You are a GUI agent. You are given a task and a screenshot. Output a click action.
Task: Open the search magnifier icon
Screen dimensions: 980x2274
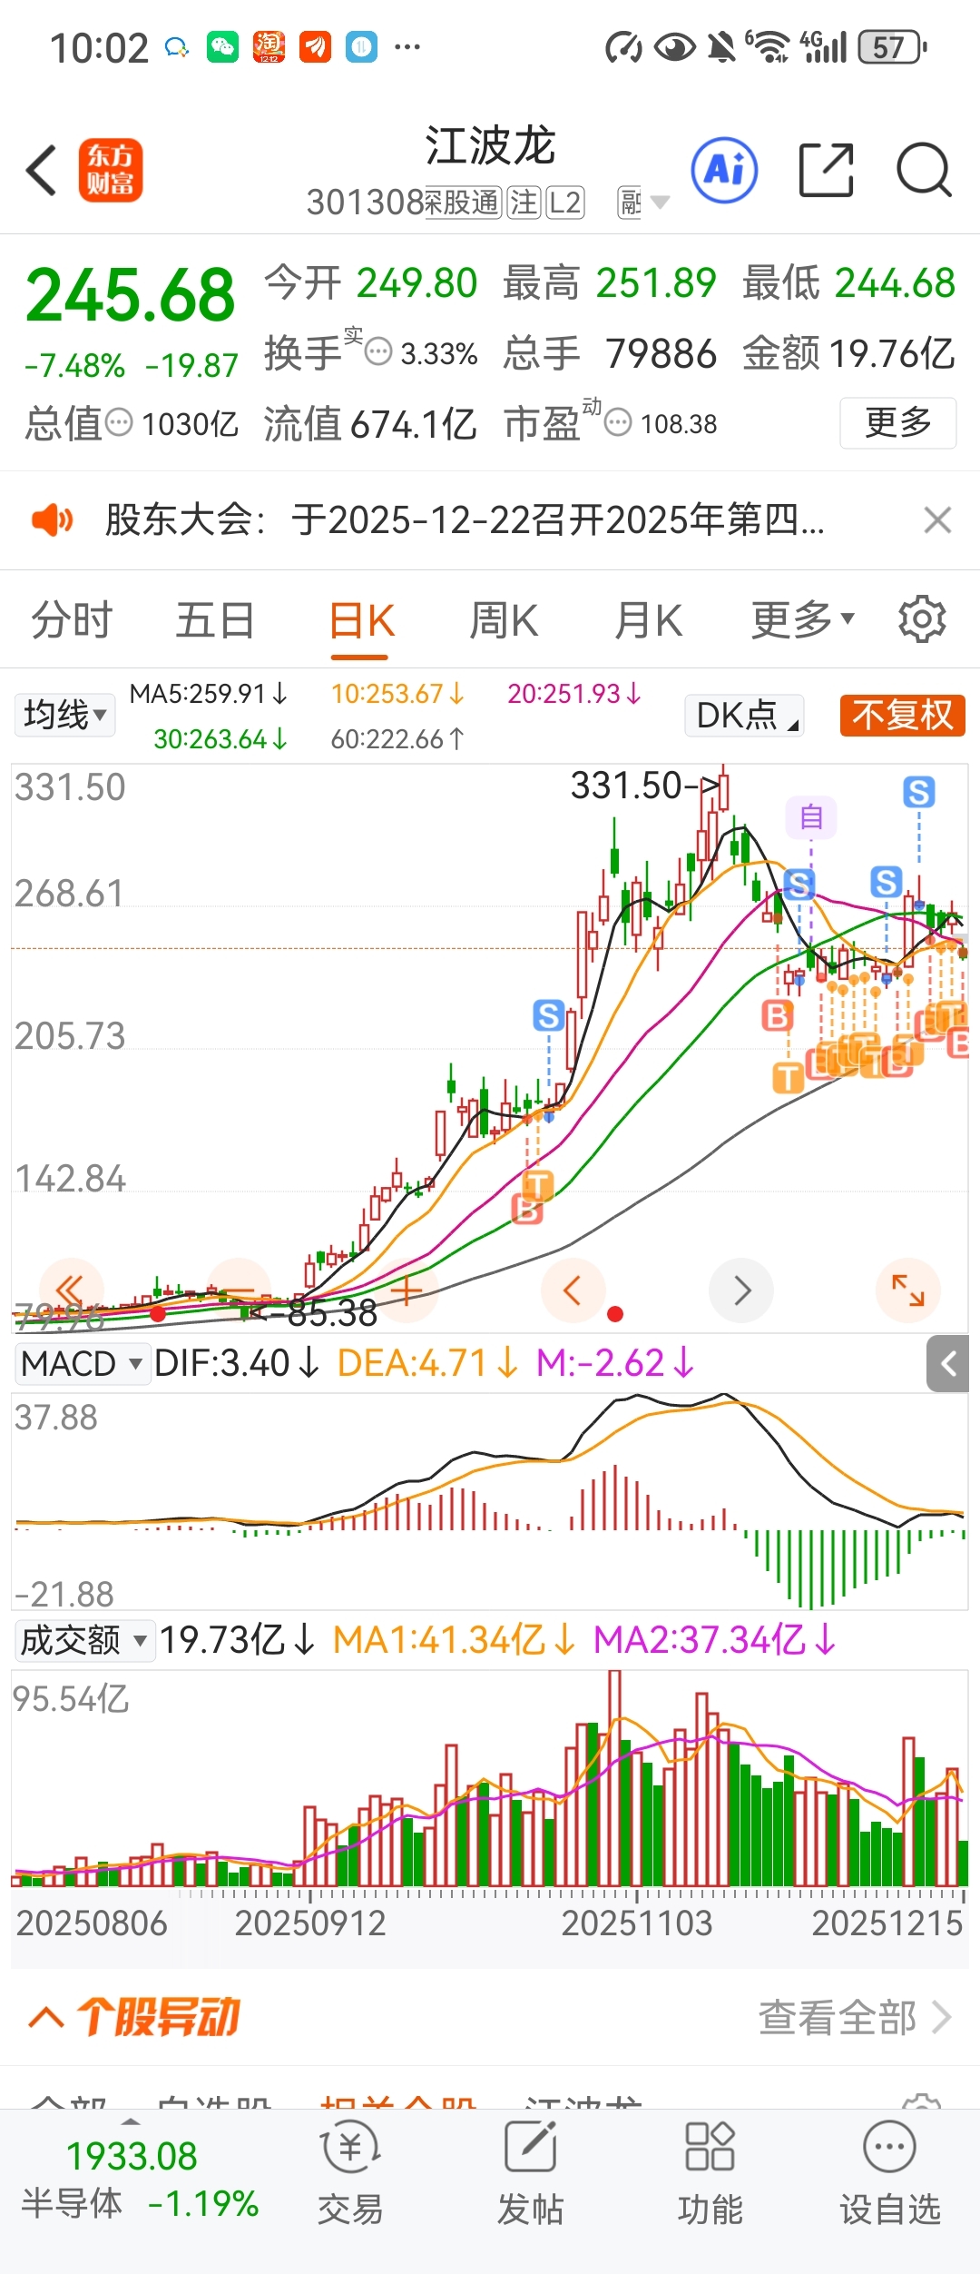point(924,170)
